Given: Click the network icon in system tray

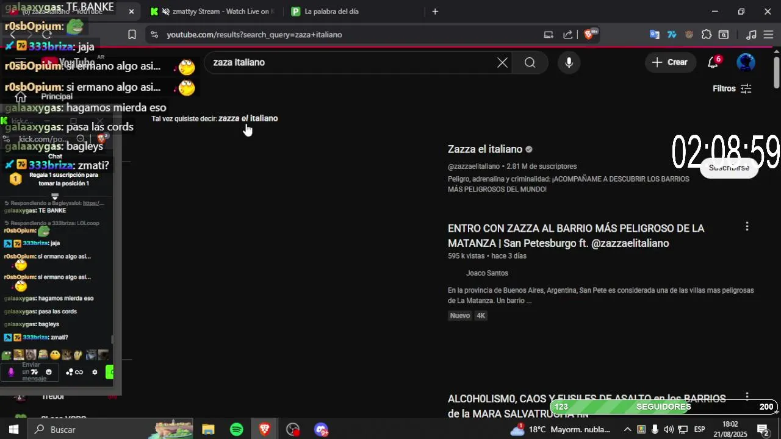Looking at the screenshot, I should [x=683, y=430].
